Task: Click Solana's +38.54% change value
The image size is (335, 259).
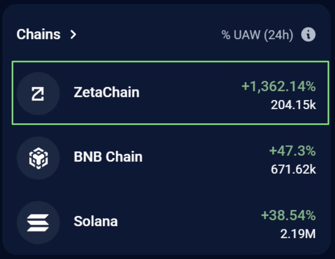Action: point(288,216)
